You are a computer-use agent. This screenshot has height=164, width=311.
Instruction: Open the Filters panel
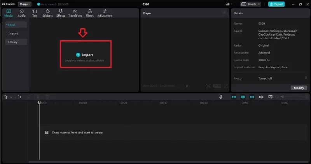click(90, 13)
